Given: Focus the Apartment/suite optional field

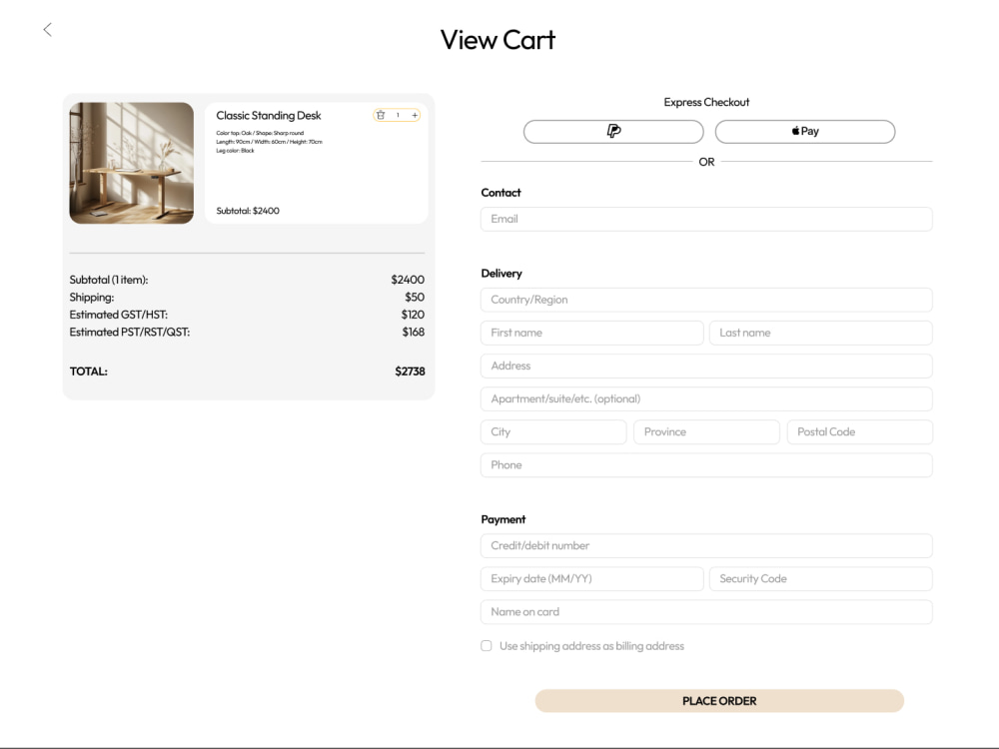Looking at the screenshot, I should pos(706,399).
